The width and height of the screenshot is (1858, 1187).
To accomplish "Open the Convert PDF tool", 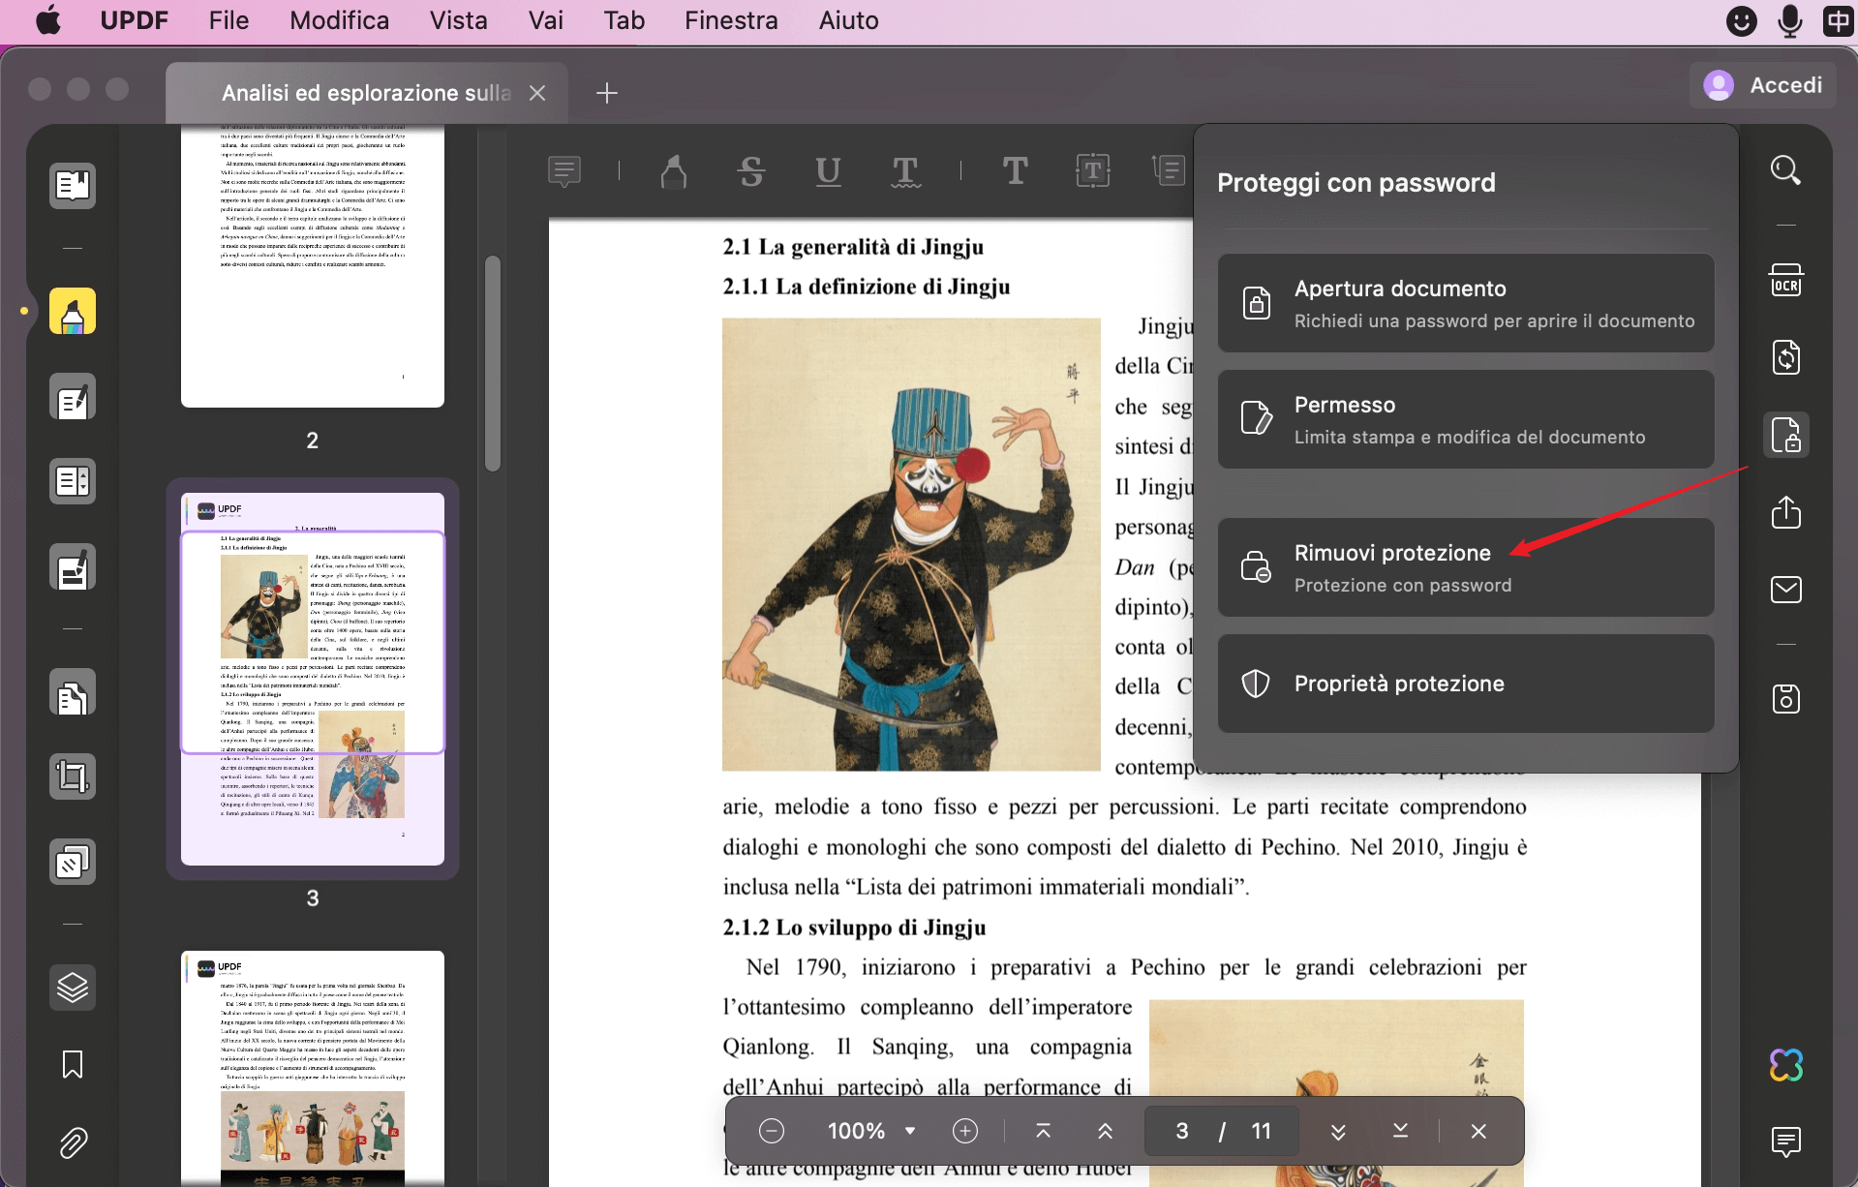I will click(1786, 357).
